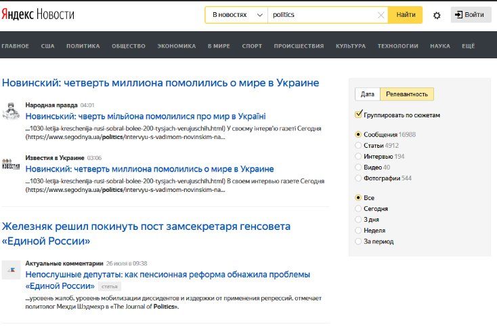Screen dimensions: 497x333
Task: Select the Видео radio button
Action: tap(358, 167)
